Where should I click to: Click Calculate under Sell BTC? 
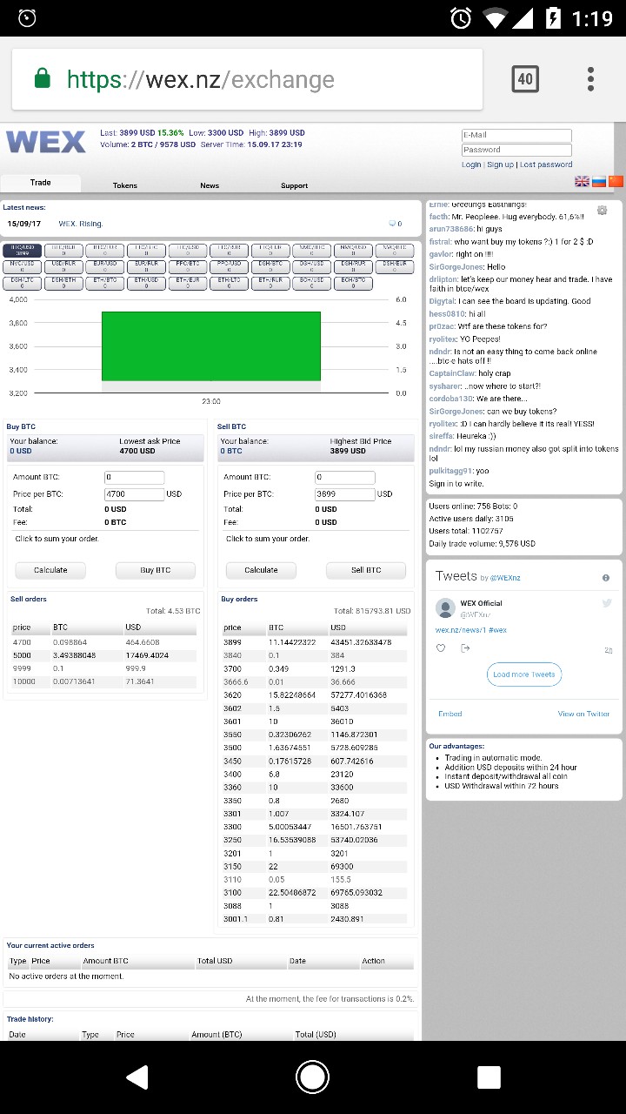pos(261,570)
